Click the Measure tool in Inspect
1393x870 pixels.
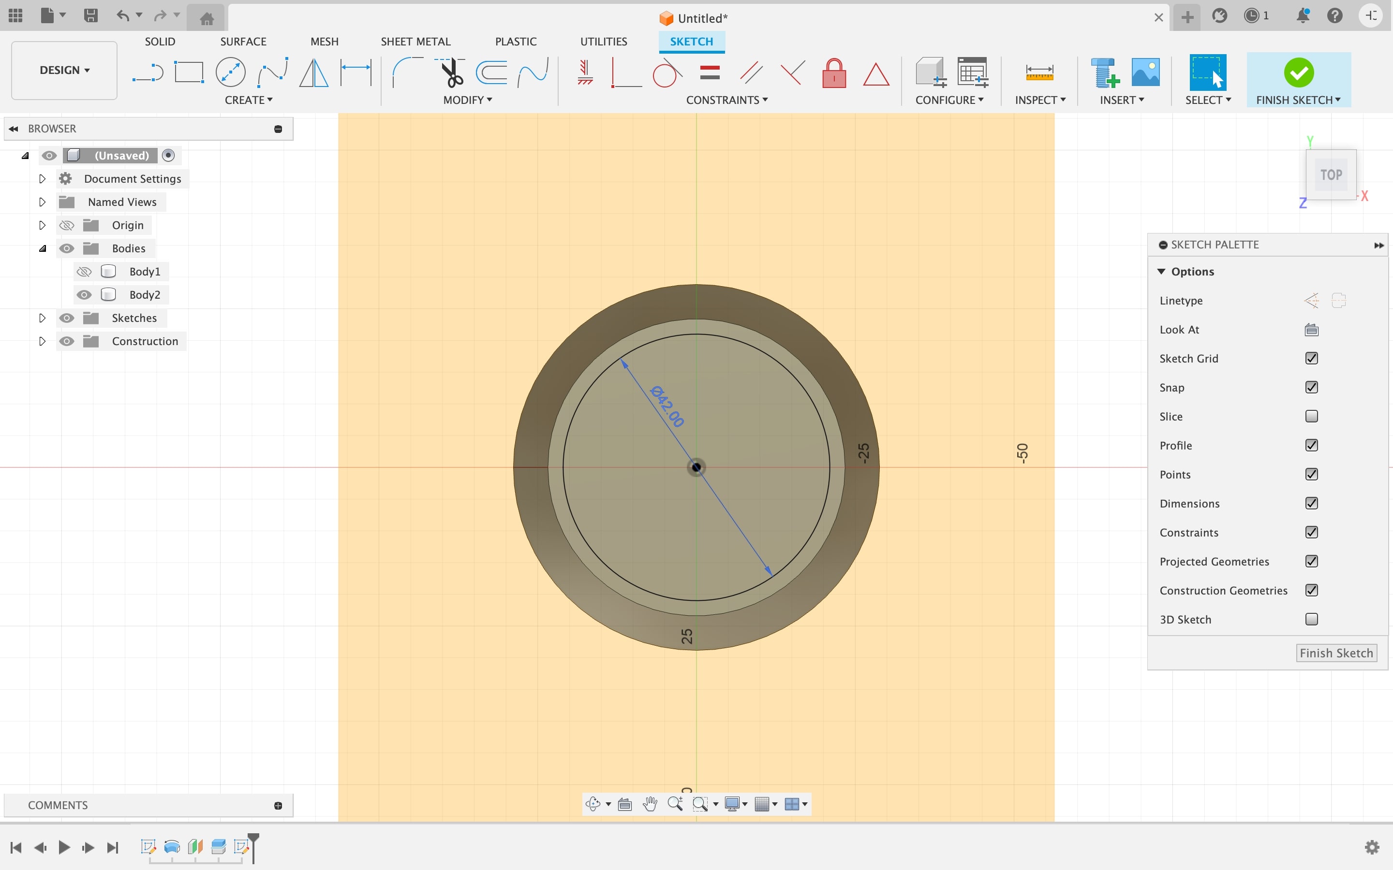pos(1039,73)
